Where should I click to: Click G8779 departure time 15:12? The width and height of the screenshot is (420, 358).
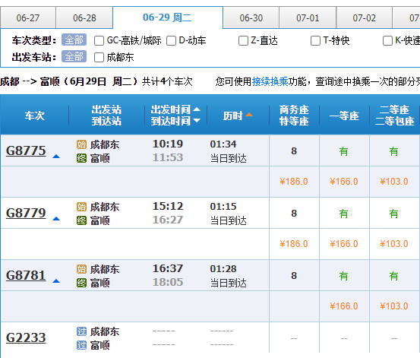click(x=168, y=206)
